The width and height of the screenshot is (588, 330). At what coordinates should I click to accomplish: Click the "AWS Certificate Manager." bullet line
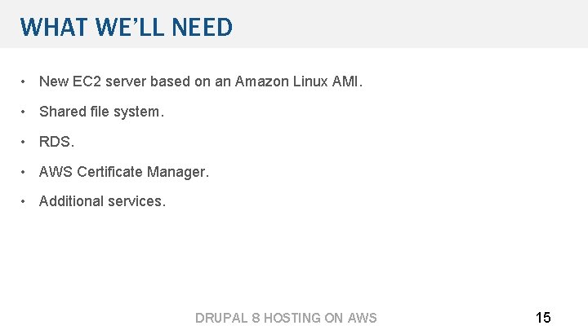124,172
